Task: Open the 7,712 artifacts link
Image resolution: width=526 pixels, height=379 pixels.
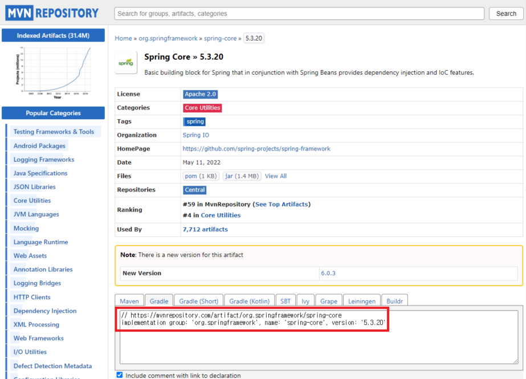Action: point(205,230)
